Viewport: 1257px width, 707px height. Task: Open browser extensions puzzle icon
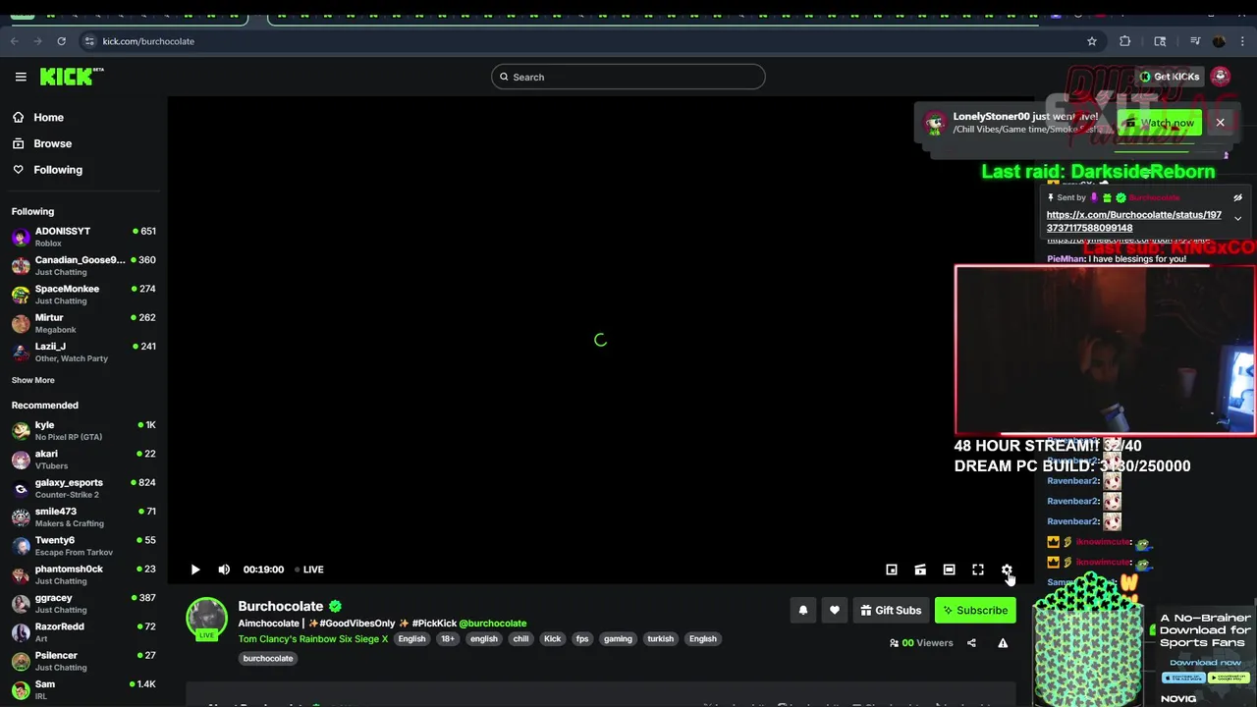1125,41
